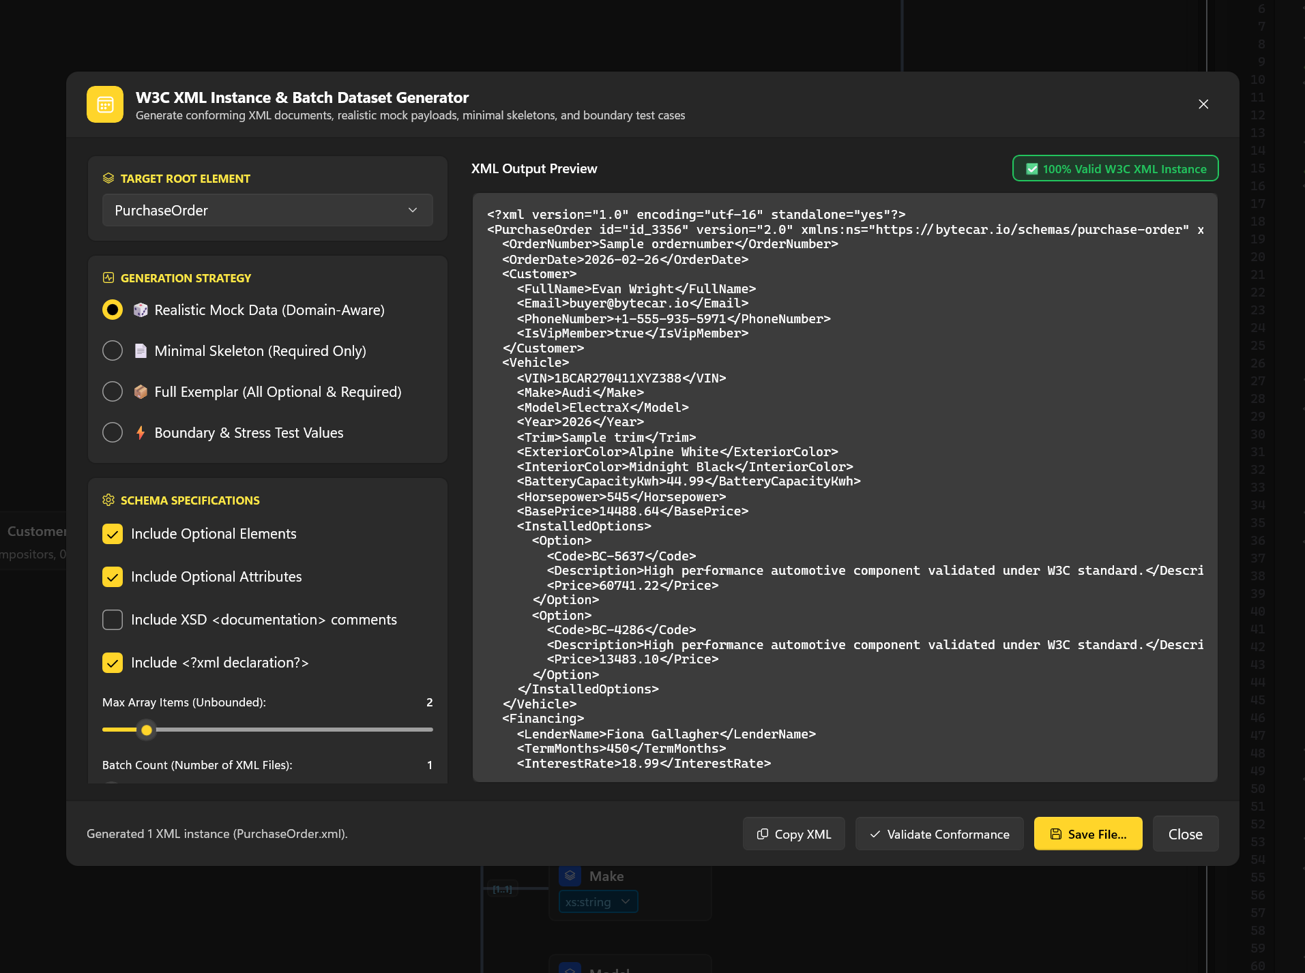Click the Schema Specifications gear icon

(x=108, y=500)
